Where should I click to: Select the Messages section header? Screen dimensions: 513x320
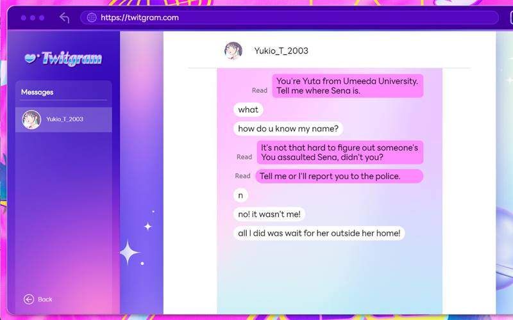37,92
